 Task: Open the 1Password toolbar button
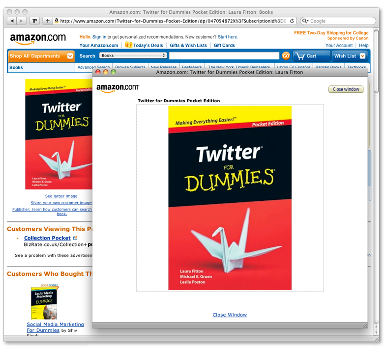pos(34,21)
